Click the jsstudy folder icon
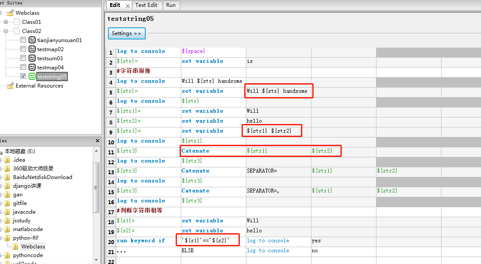Screen dimensions: 481x264 (7, 221)
